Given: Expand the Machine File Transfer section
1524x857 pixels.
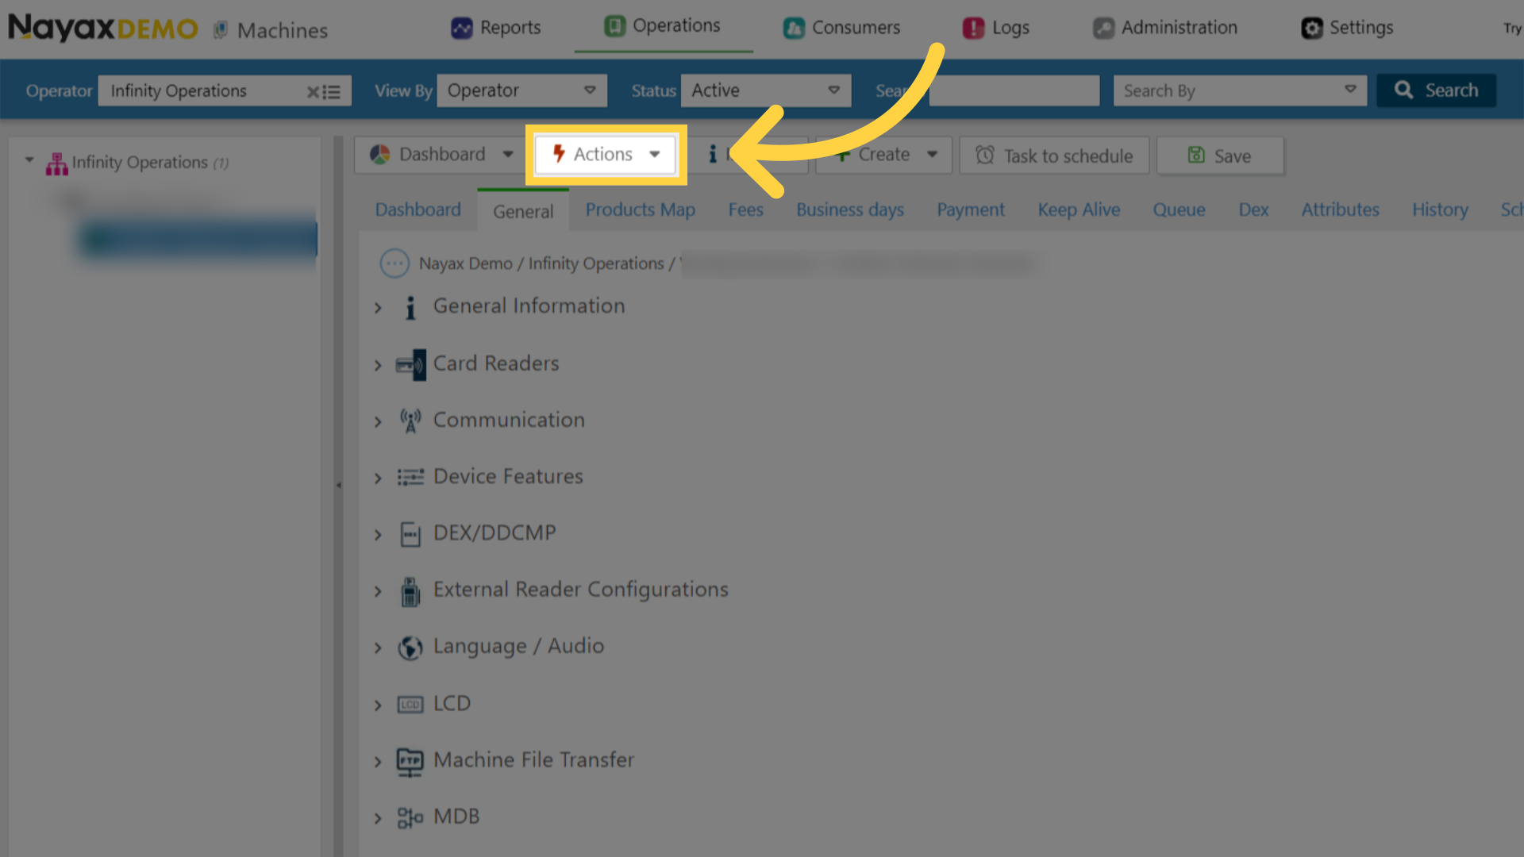Looking at the screenshot, I should click(x=378, y=762).
